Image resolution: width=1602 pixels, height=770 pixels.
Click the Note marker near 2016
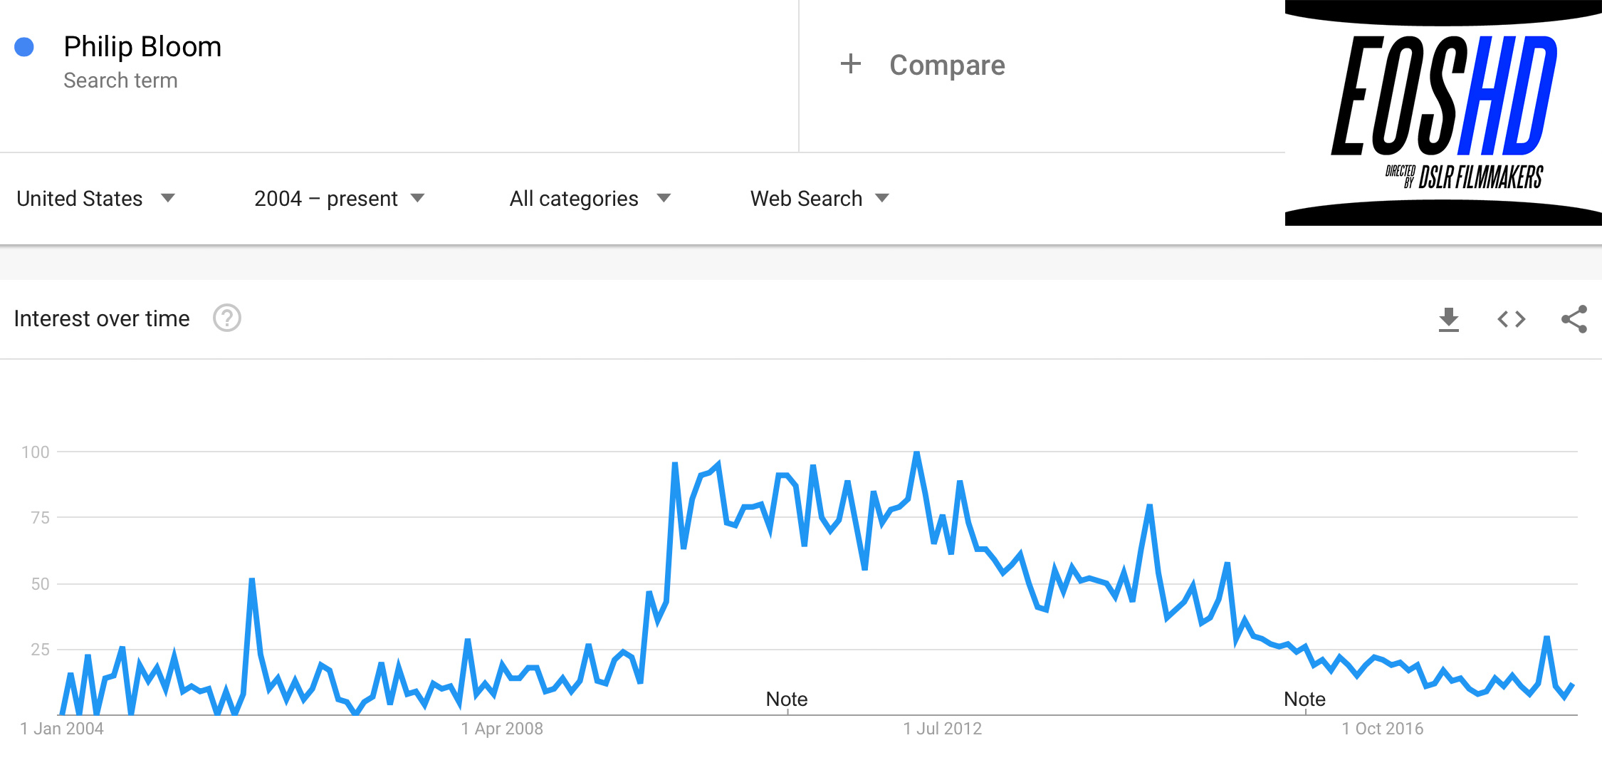(1304, 699)
